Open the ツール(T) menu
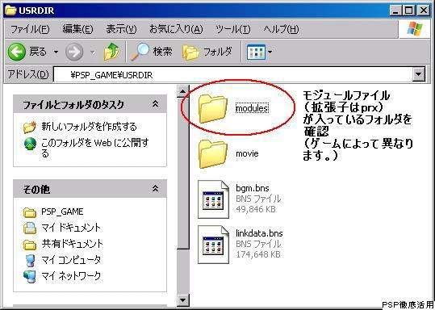 232,29
